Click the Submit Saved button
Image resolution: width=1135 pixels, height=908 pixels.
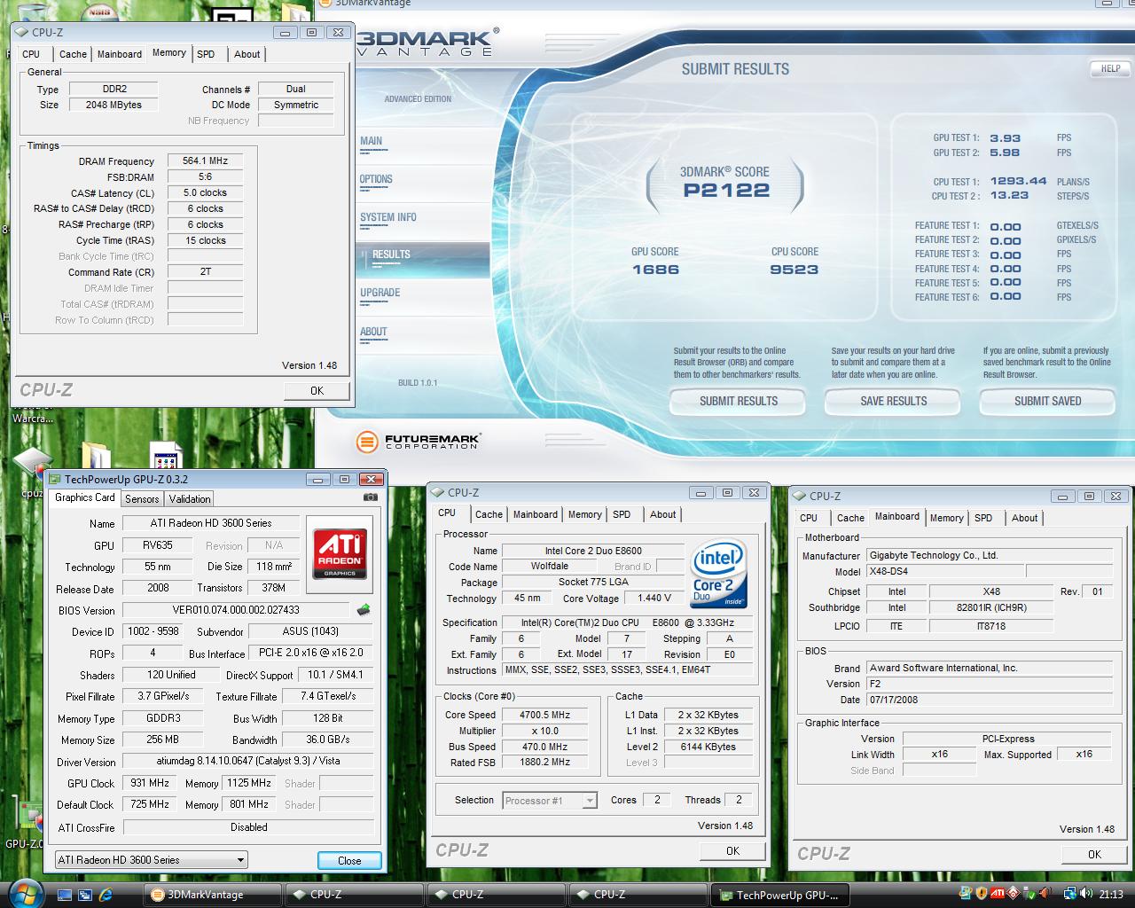pos(1047,402)
